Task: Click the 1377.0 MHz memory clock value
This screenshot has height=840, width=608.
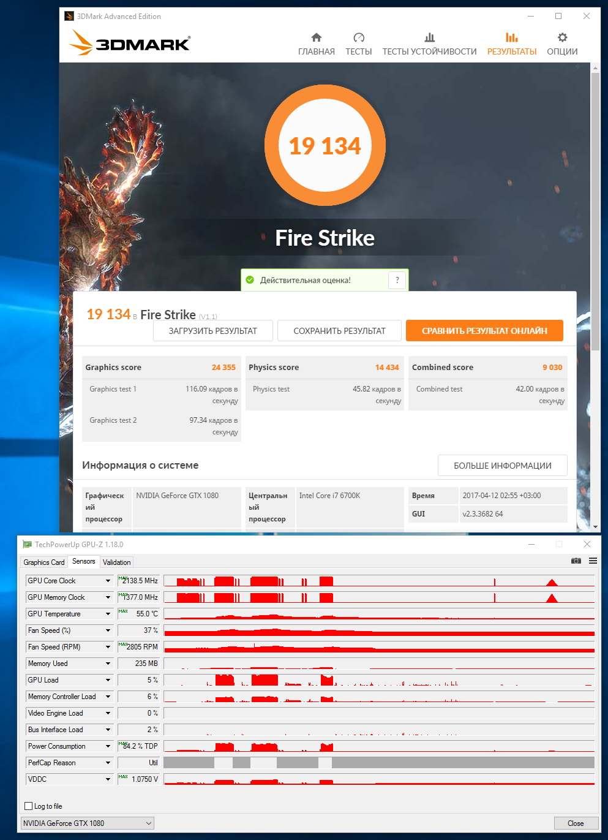Action: [138, 597]
